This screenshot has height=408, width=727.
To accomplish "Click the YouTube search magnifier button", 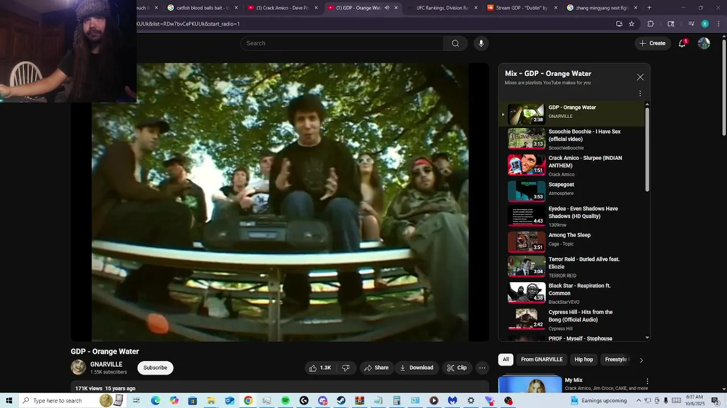I will click(455, 43).
